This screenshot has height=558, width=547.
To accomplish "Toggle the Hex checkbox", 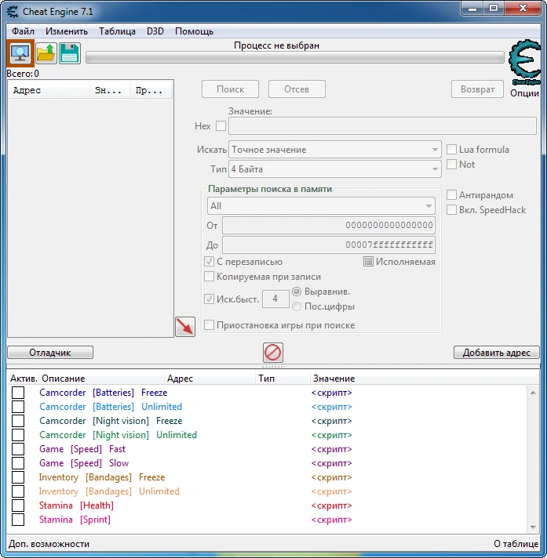I will 221,125.
